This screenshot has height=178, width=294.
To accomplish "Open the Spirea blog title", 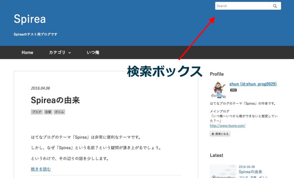I will pos(30,19).
